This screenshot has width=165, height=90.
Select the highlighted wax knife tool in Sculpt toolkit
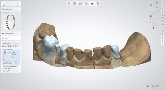click(8, 46)
